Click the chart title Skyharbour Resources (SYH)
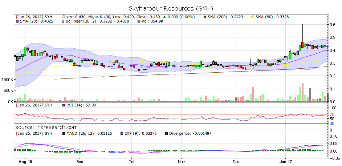Viewport: 342px width, 166px height. [171, 8]
